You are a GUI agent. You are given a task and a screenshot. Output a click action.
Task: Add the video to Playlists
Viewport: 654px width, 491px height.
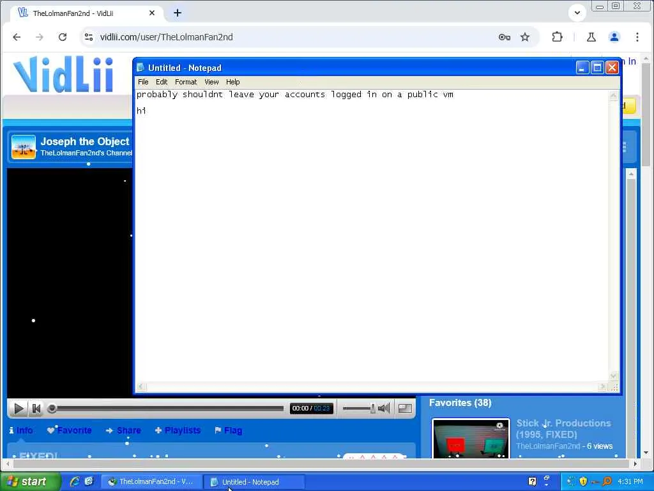(178, 430)
